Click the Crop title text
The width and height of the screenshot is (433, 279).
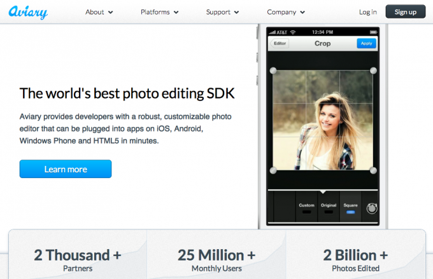coord(323,43)
